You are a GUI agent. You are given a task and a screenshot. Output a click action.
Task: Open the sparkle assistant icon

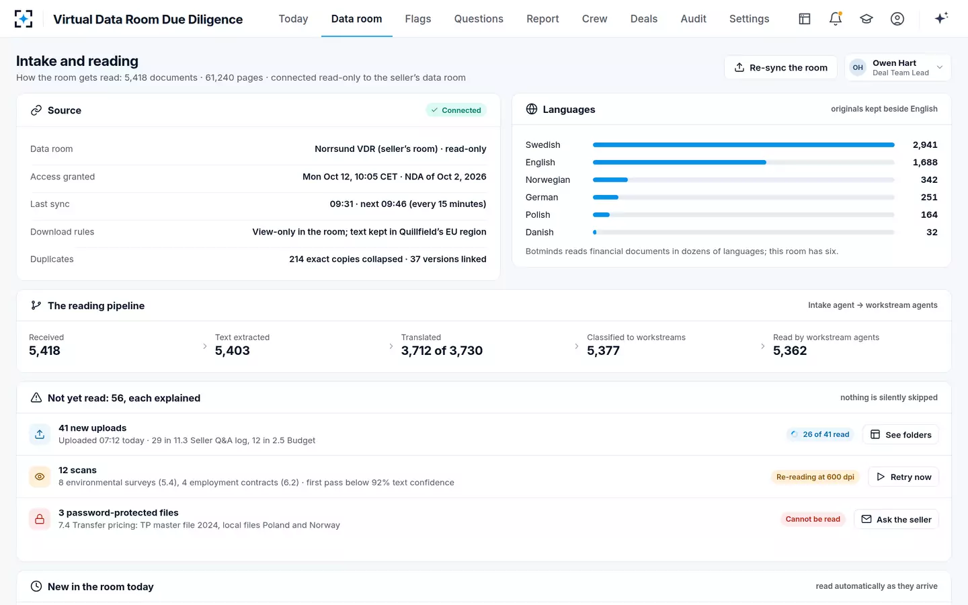pos(941,18)
